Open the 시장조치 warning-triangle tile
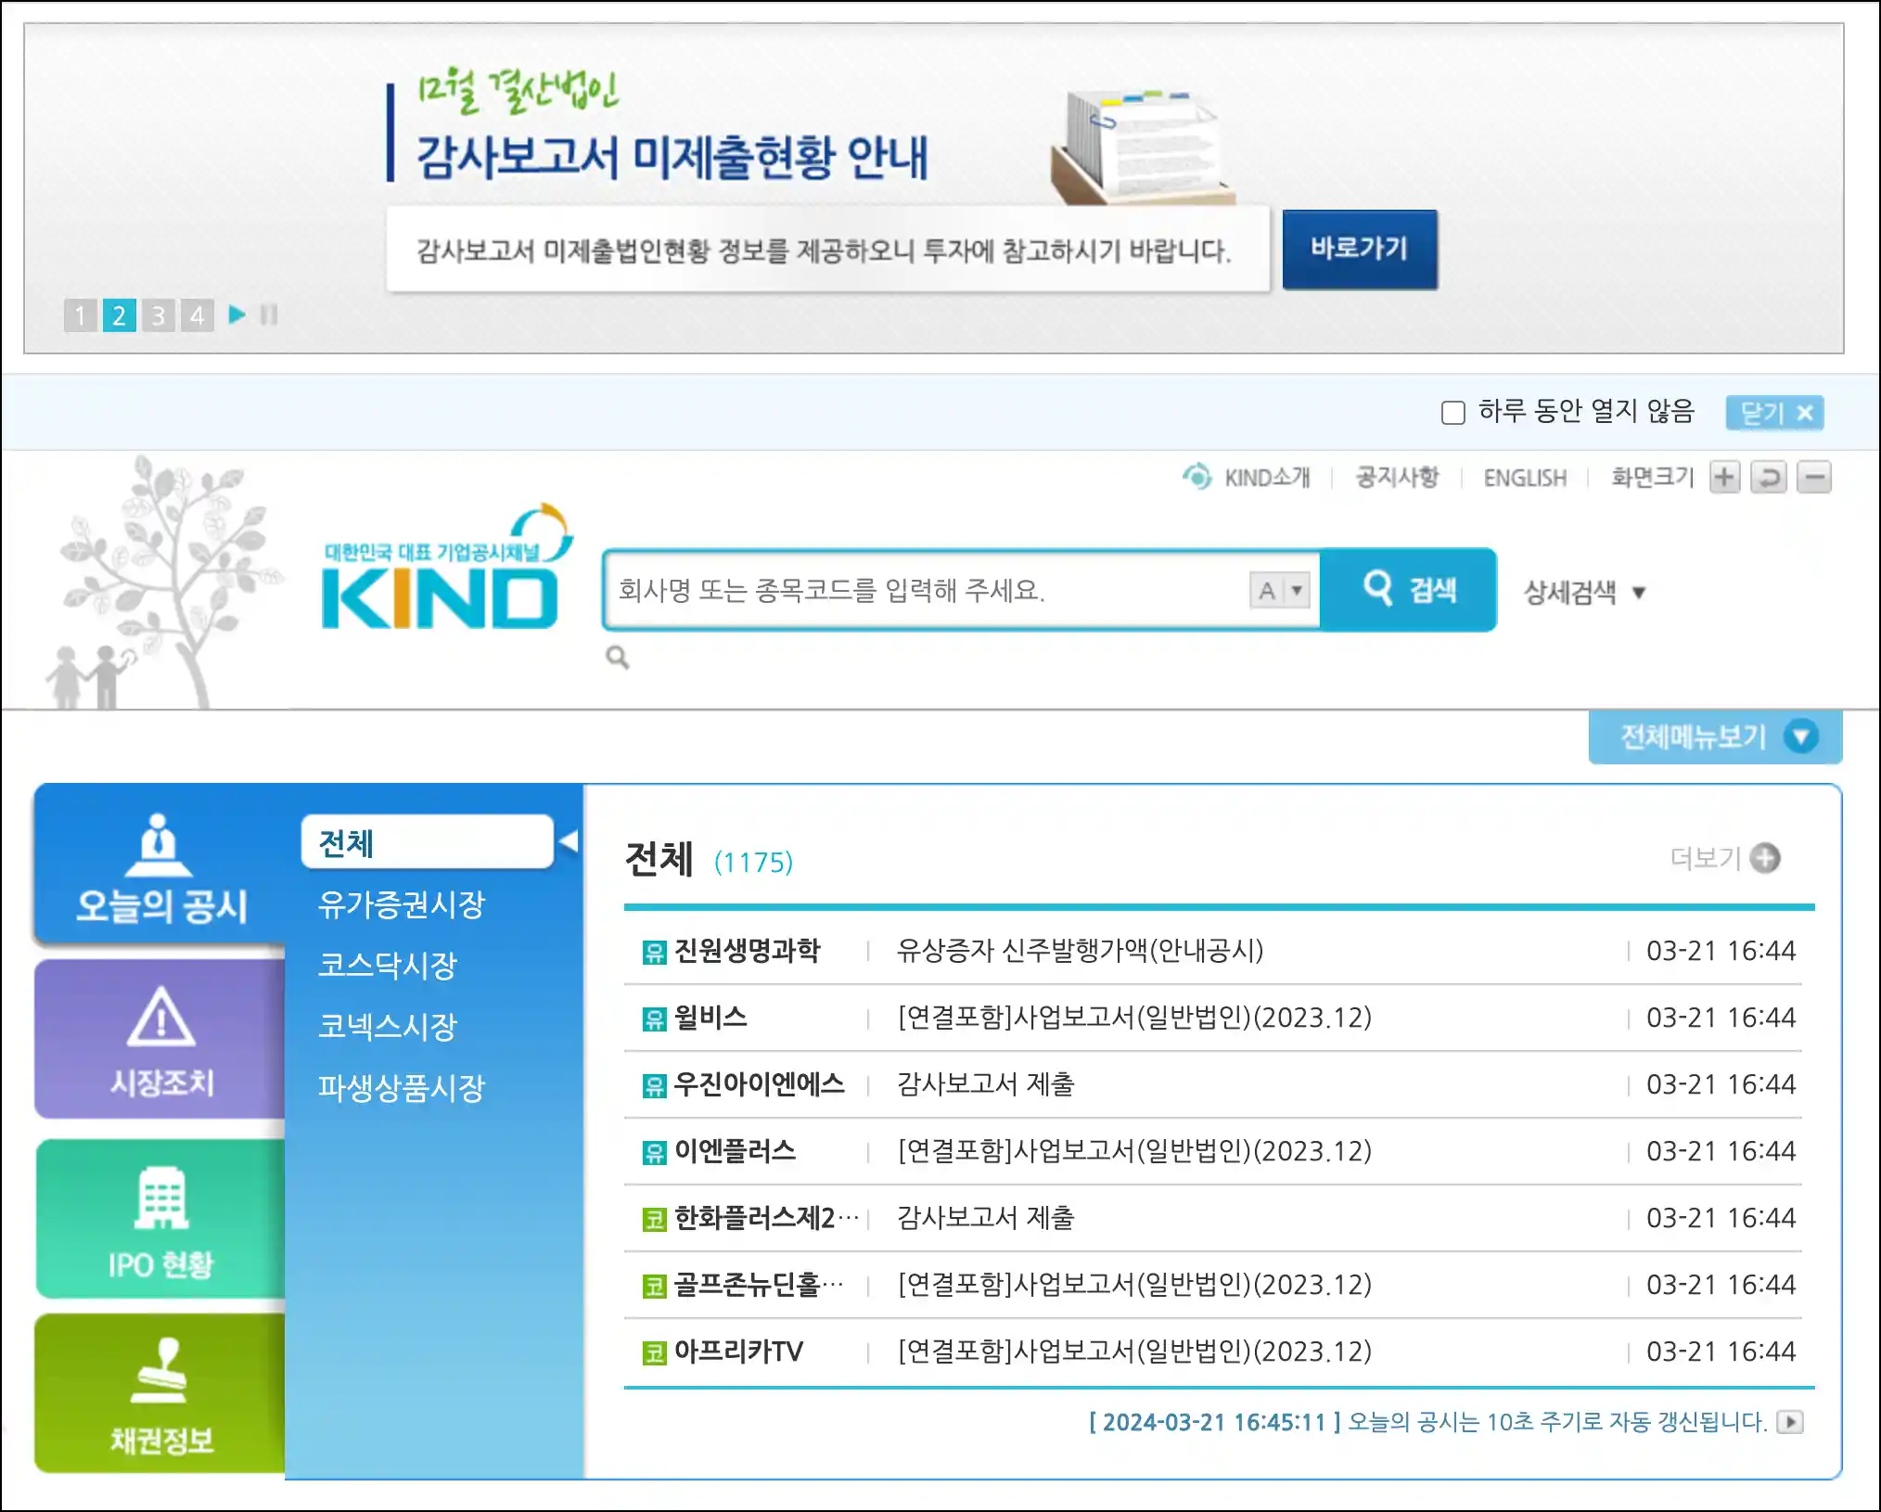Viewport: 1881px width, 1512px height. coord(160,1039)
